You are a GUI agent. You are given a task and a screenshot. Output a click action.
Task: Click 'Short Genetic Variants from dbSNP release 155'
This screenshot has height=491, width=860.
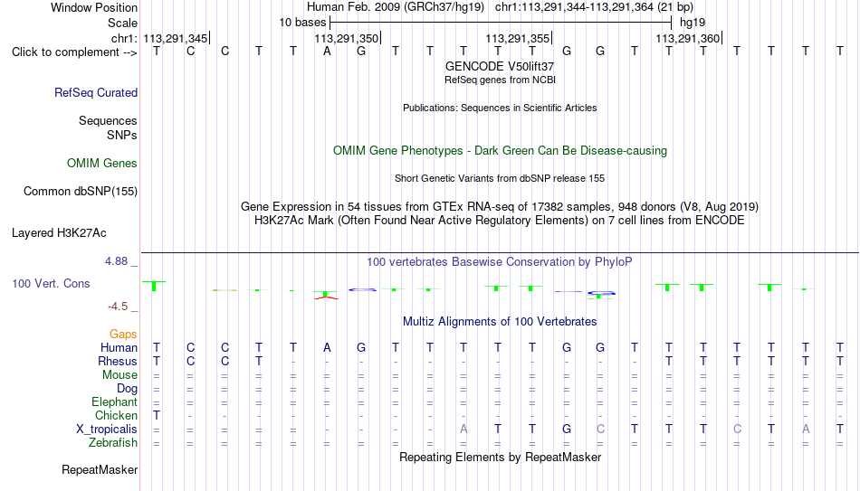click(x=500, y=179)
